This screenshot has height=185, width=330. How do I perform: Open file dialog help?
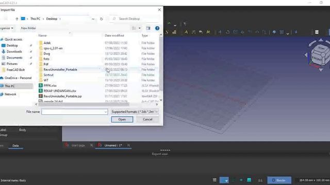157,28
